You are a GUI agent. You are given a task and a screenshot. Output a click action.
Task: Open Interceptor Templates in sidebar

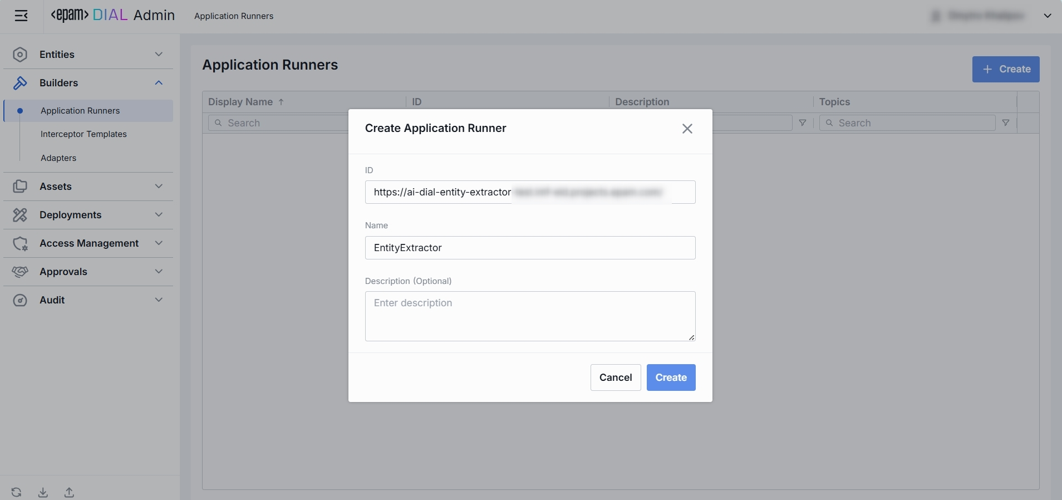(x=83, y=134)
